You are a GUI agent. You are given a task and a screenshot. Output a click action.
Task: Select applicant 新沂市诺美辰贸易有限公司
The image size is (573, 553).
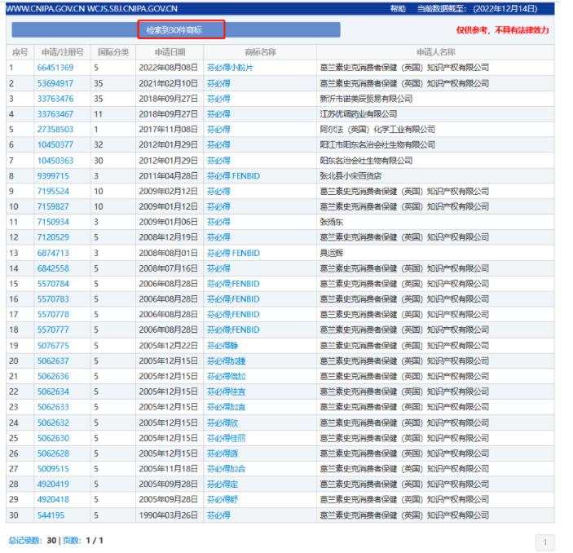[366, 99]
